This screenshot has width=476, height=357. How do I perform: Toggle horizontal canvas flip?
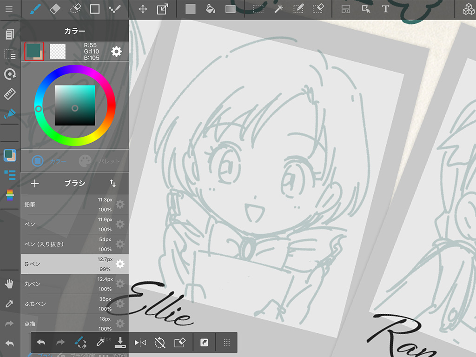tap(140, 343)
